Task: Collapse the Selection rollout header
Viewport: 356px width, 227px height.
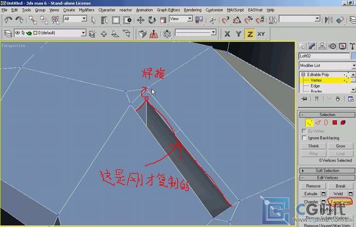Action: [327, 114]
